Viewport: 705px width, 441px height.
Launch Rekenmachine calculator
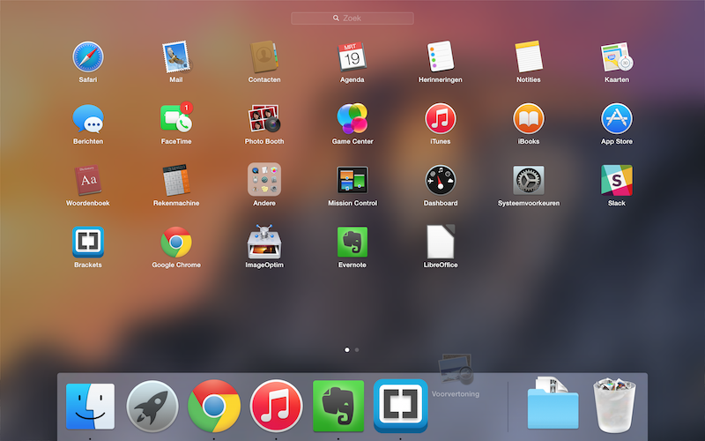coord(176,180)
